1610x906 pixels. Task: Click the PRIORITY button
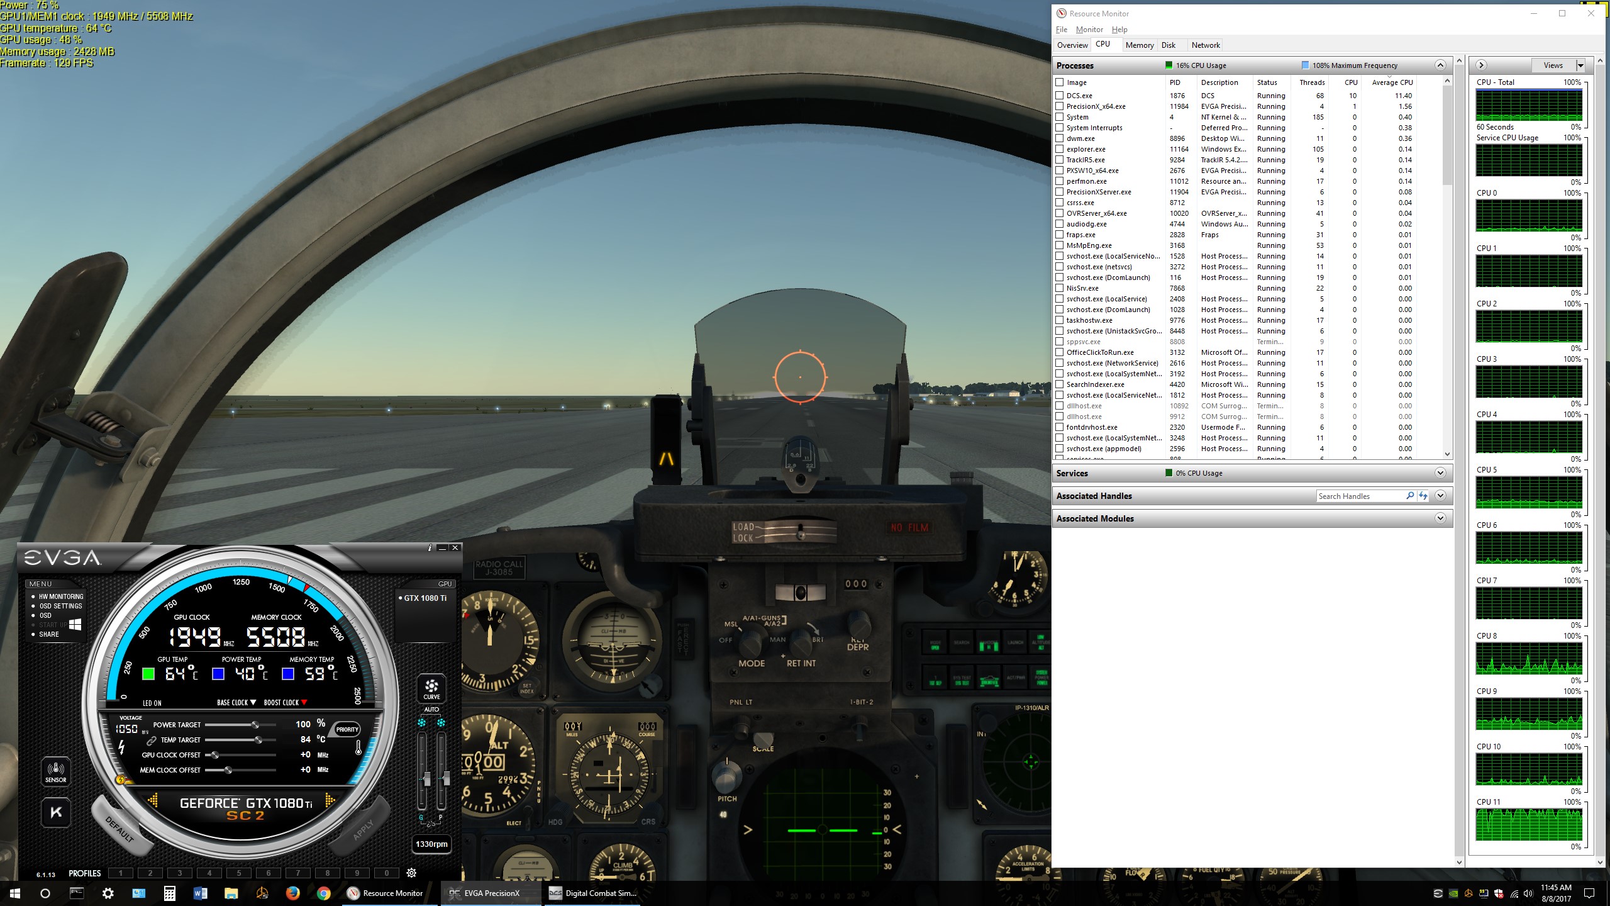click(x=347, y=730)
